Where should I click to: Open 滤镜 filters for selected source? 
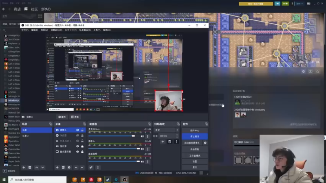(75, 117)
